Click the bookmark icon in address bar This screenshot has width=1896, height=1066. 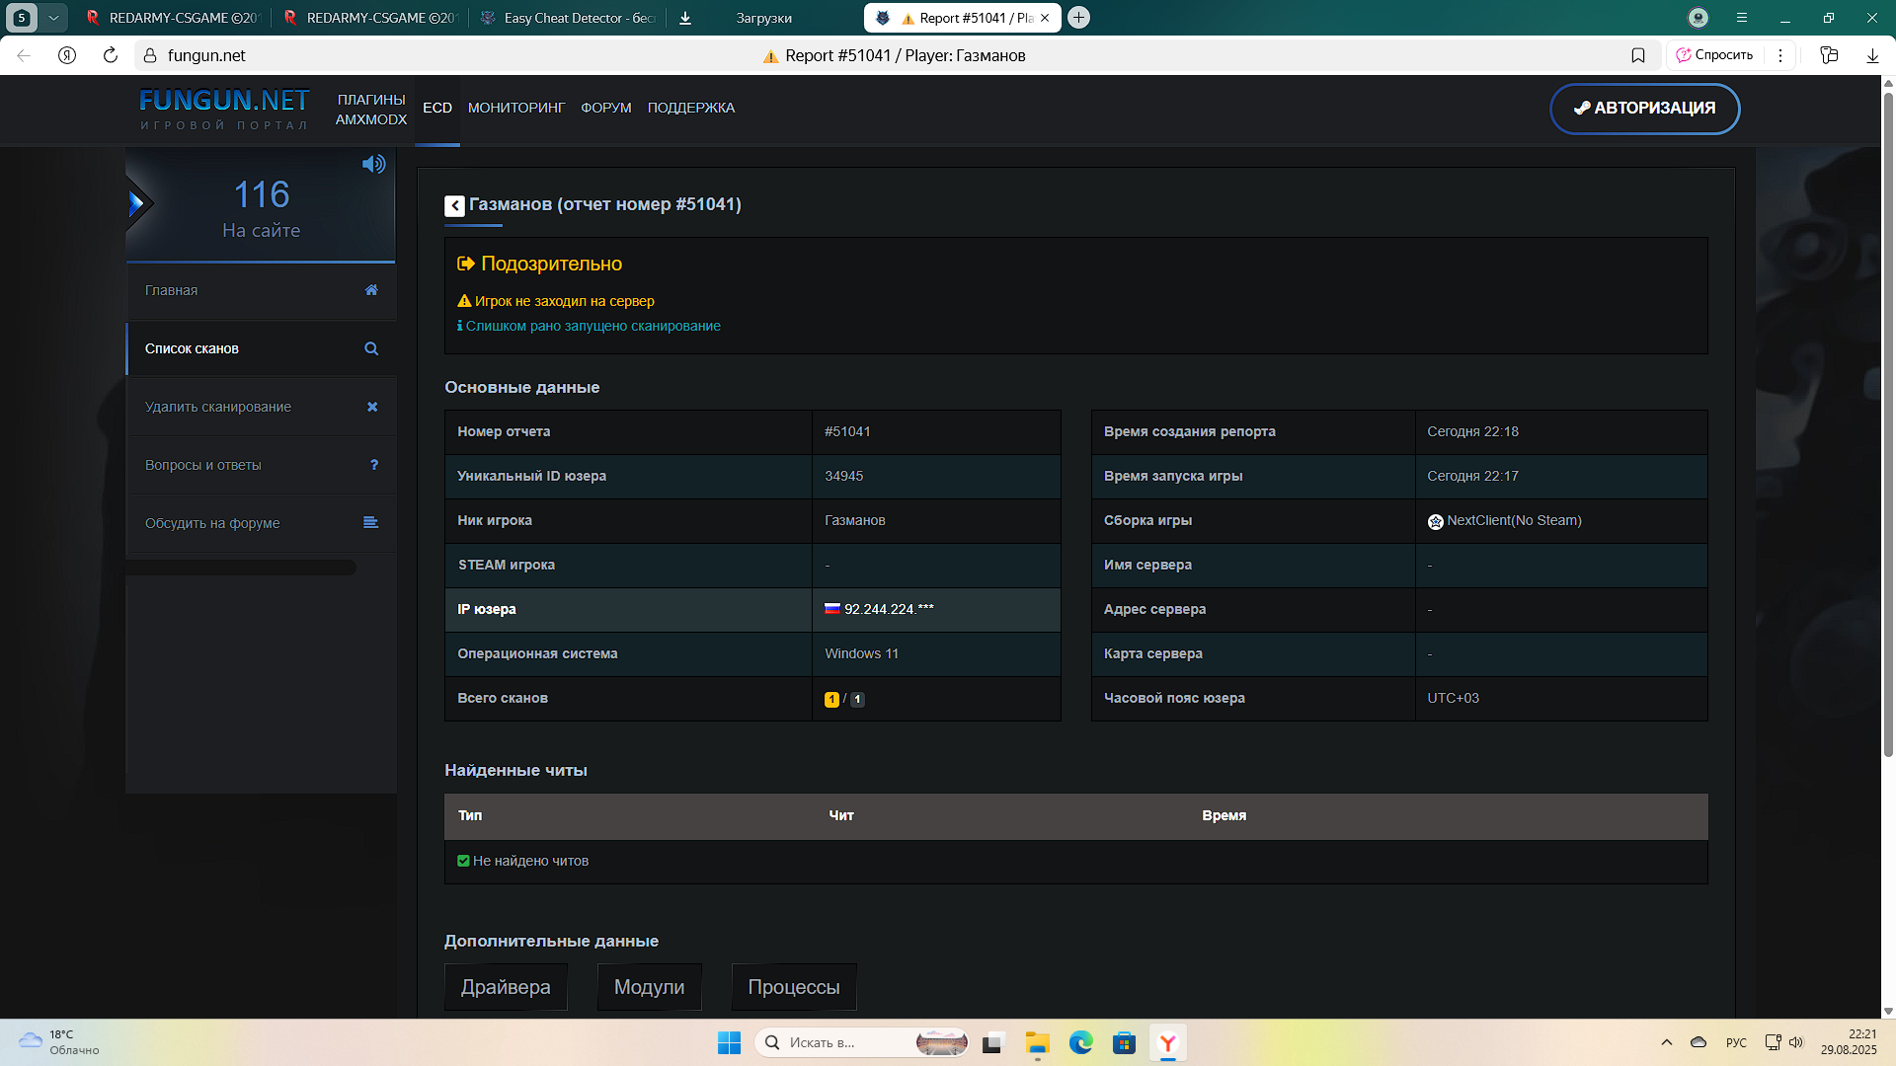1638,55
